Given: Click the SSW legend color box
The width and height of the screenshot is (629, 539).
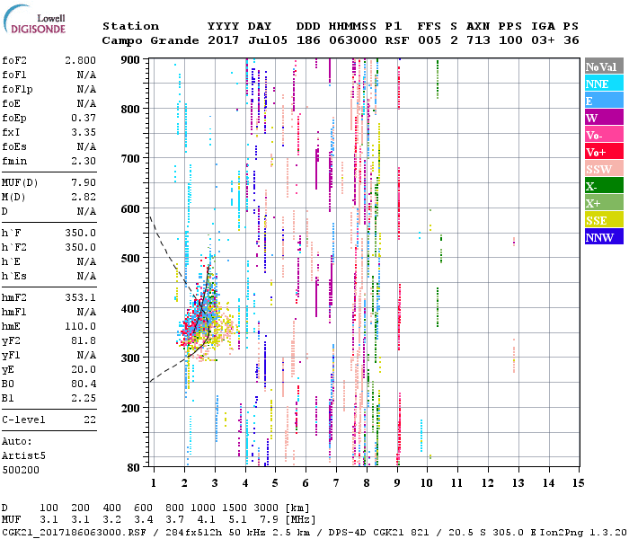Looking at the screenshot, I should coord(603,169).
